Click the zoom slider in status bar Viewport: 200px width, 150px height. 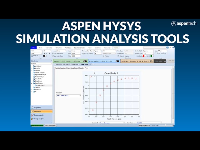click(165, 126)
